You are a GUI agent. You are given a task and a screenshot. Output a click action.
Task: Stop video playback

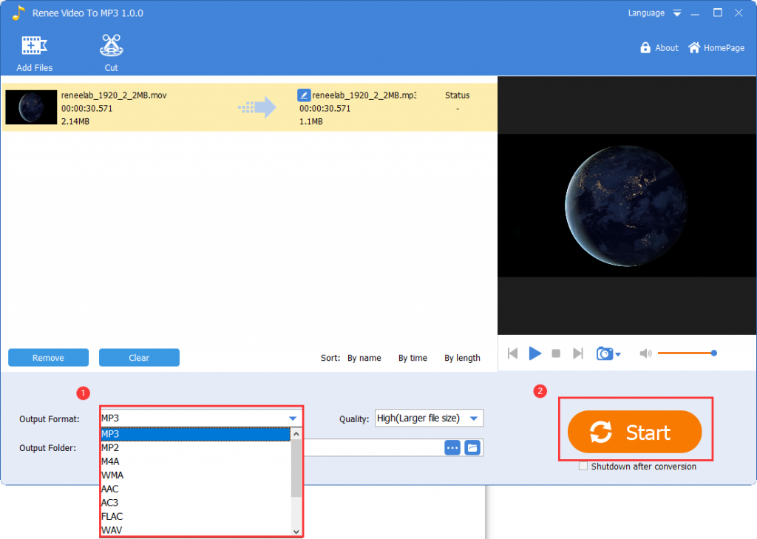tap(555, 353)
